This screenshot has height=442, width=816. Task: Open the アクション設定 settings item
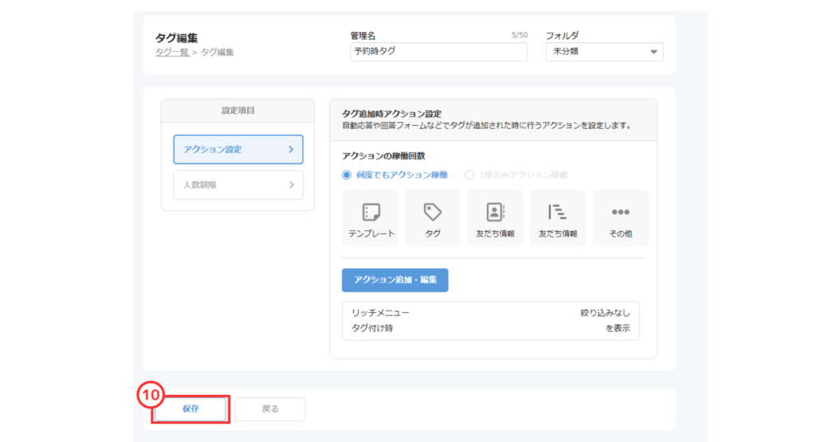click(237, 149)
